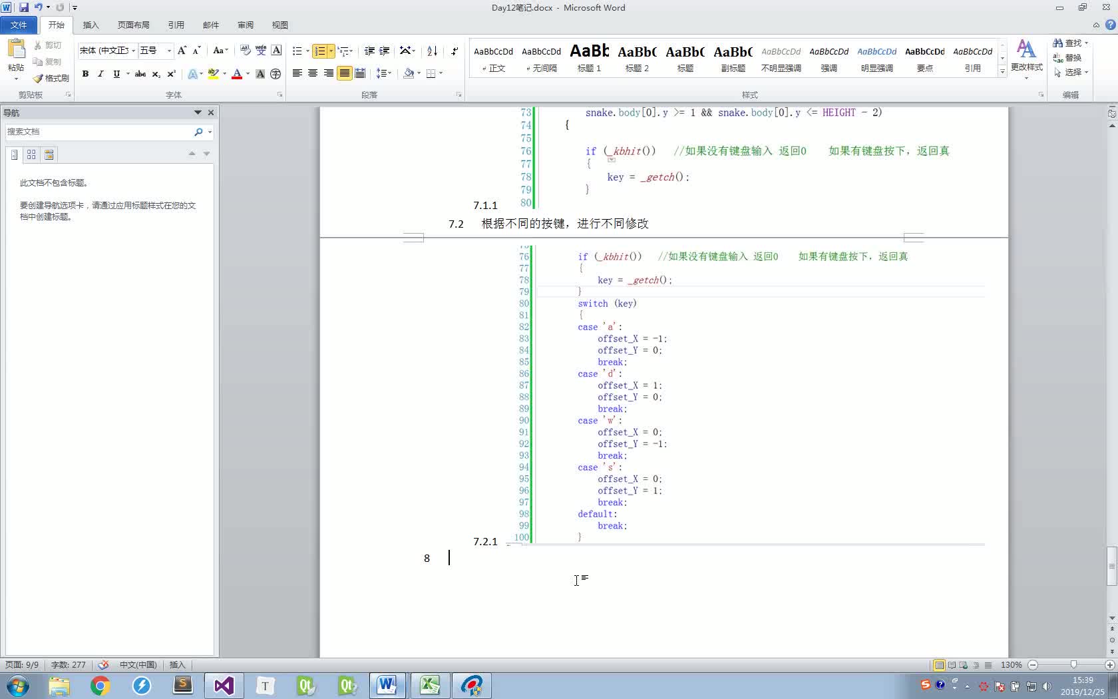
Task: Click the vertical document scrollbar thumb
Action: click(1112, 566)
